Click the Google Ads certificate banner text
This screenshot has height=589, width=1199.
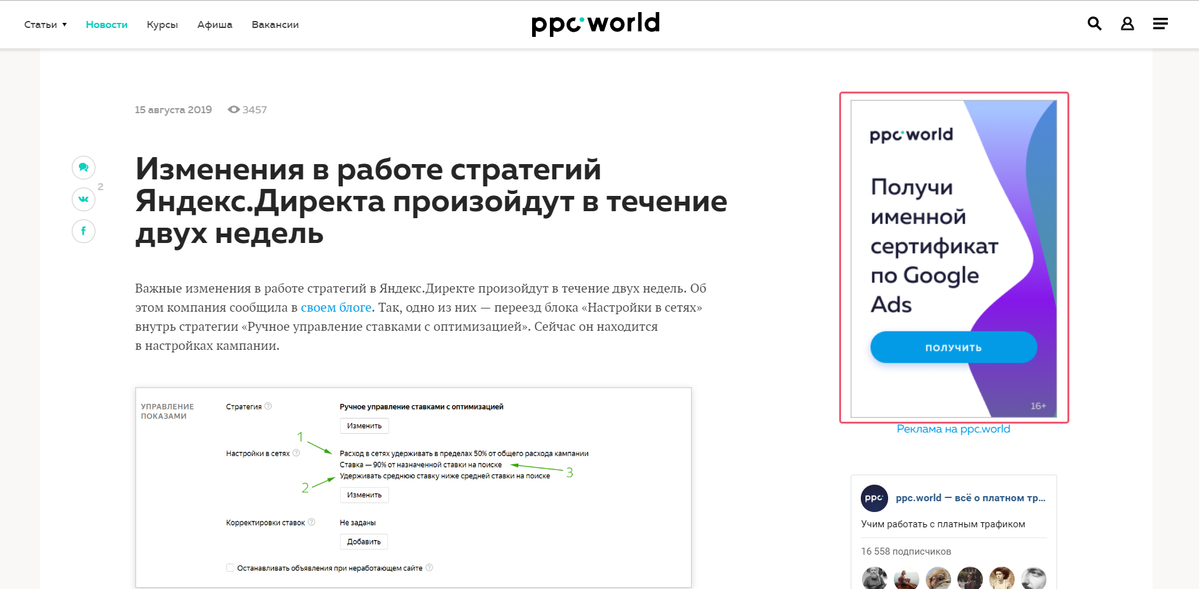click(x=934, y=246)
